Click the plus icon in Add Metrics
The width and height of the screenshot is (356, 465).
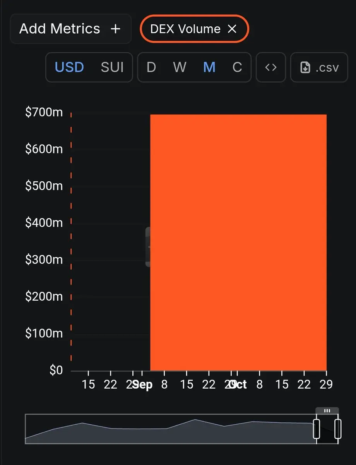(115, 29)
